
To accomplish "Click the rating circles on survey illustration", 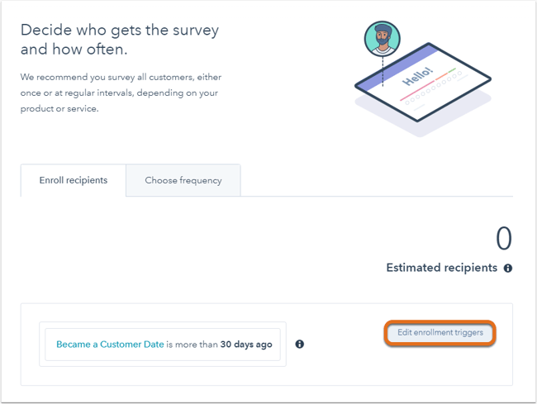I will [434, 88].
